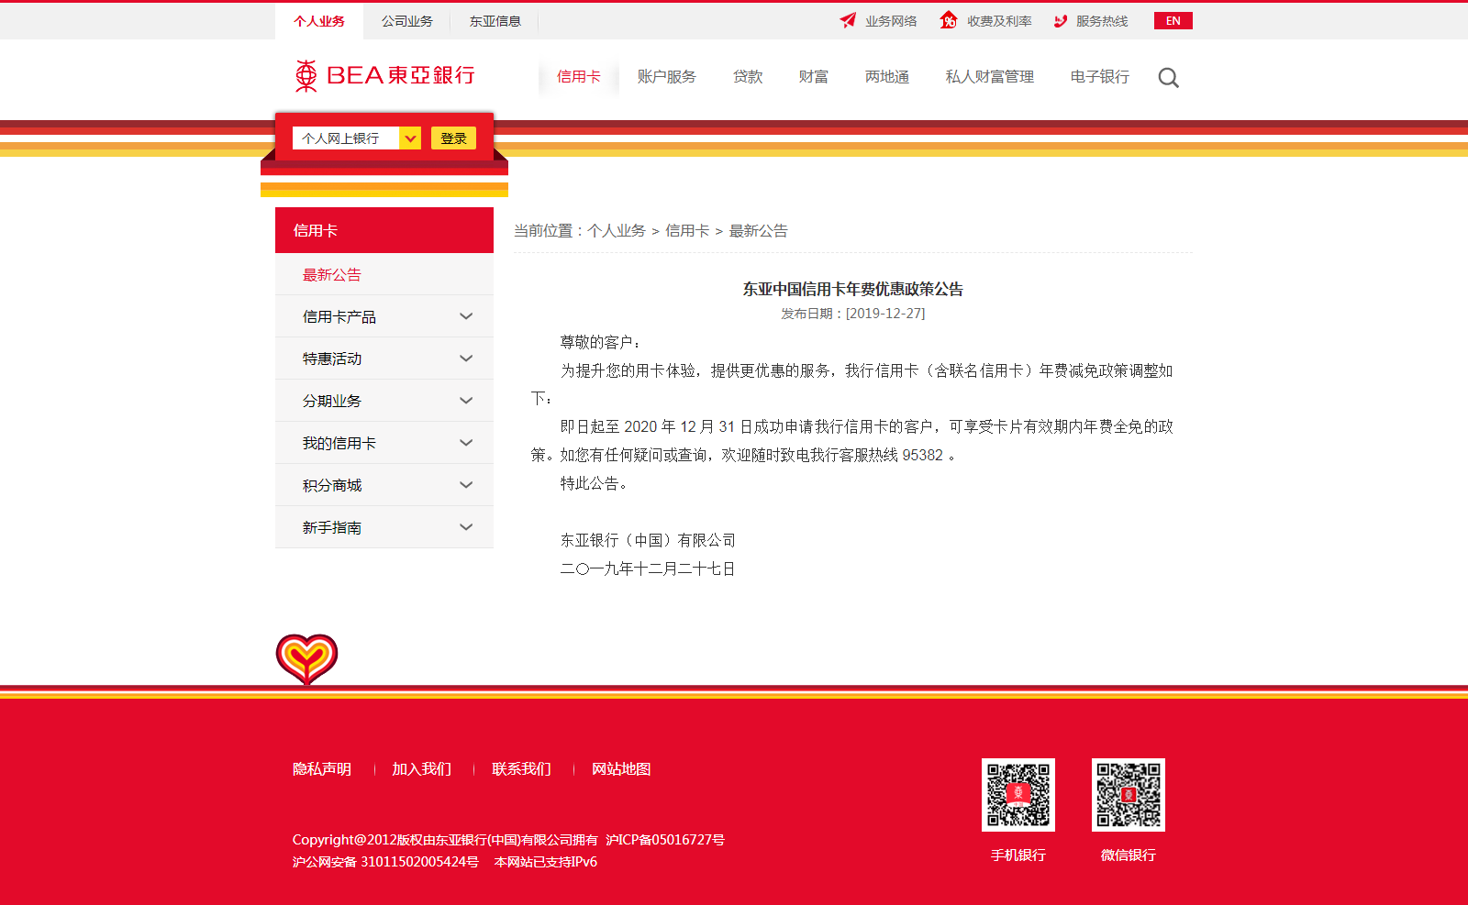Screen dimensions: 1468x905
Task: Switch to 个人业务 tab
Action: coord(319,21)
